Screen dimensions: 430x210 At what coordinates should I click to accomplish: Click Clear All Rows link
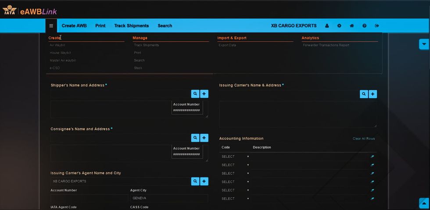point(364,139)
